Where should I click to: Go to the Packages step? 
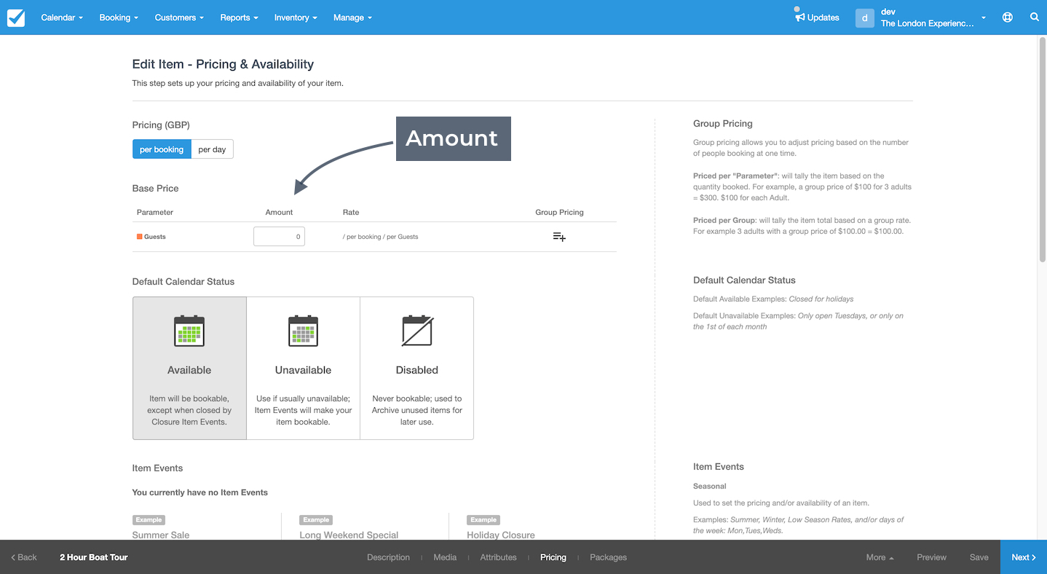coord(608,557)
